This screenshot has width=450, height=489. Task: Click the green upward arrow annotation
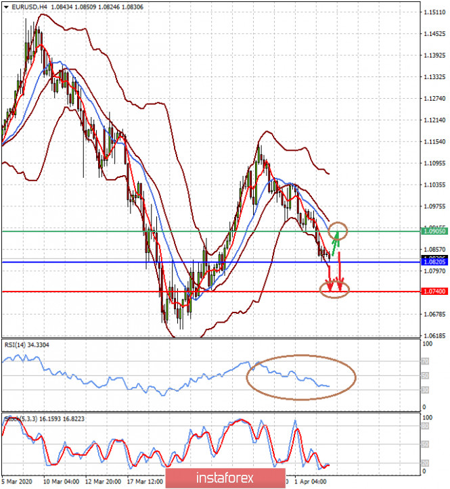tap(335, 243)
